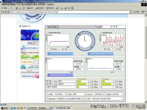Open the 정보화 추진 위원회 banner
Viewport: 147px width, 110px height.
(30, 57)
